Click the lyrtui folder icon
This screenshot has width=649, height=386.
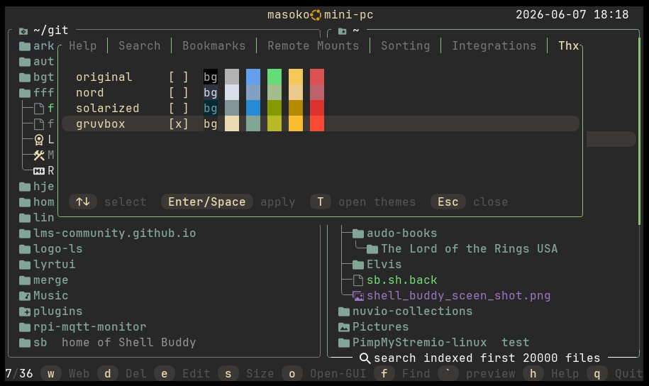coord(25,265)
